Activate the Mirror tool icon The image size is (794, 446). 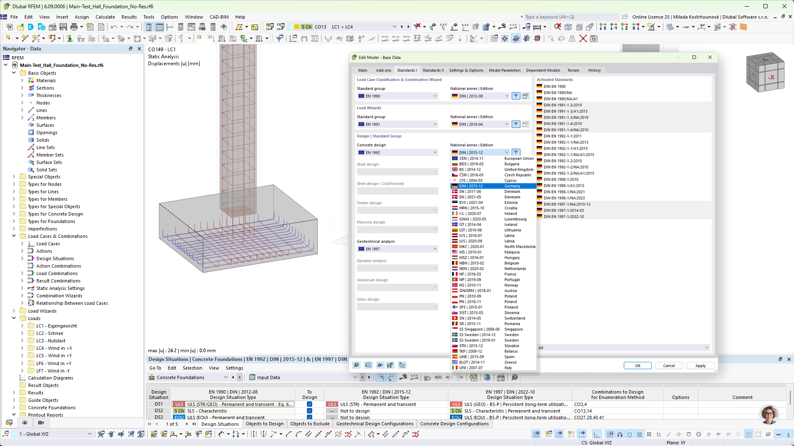click(571, 38)
